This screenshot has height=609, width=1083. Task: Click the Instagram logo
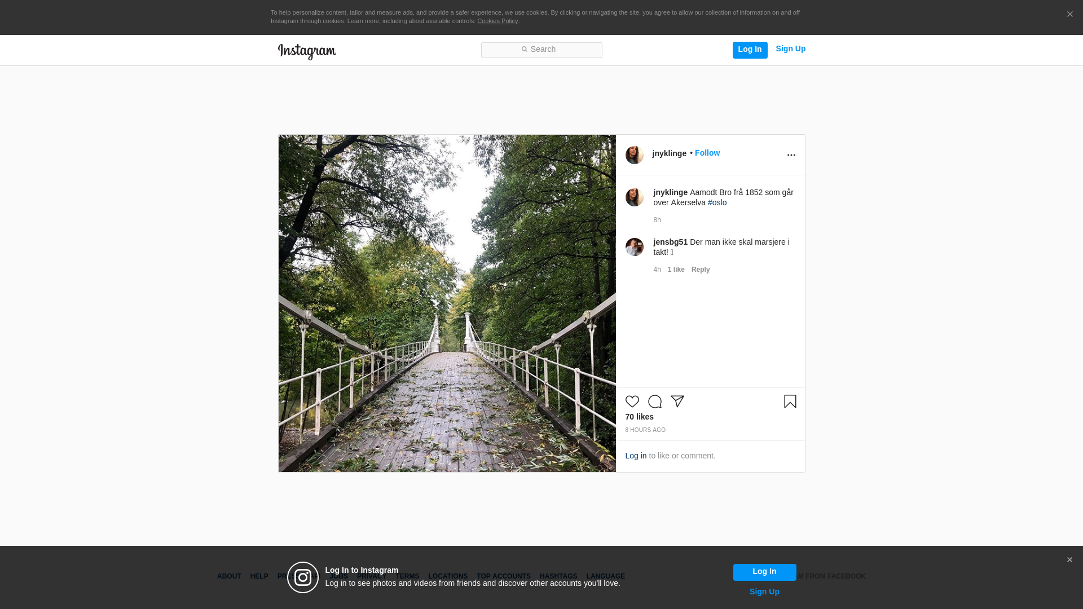click(307, 51)
